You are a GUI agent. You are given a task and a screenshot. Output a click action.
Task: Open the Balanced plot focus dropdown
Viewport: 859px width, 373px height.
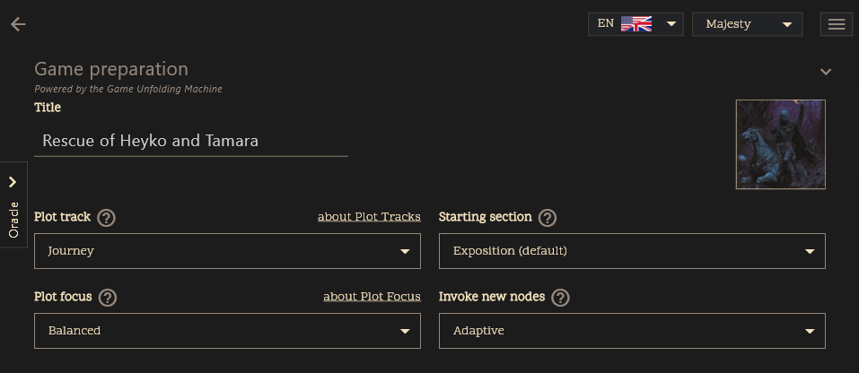tap(227, 331)
